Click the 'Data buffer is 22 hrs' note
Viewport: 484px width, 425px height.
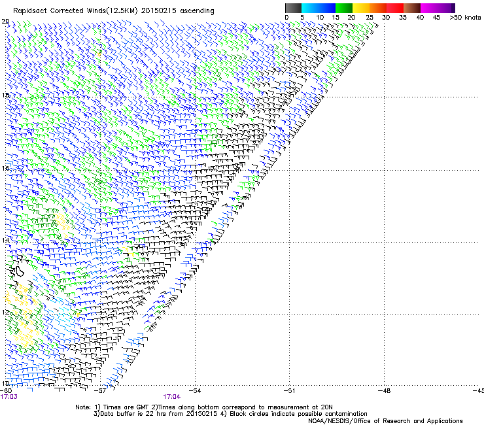coord(230,414)
